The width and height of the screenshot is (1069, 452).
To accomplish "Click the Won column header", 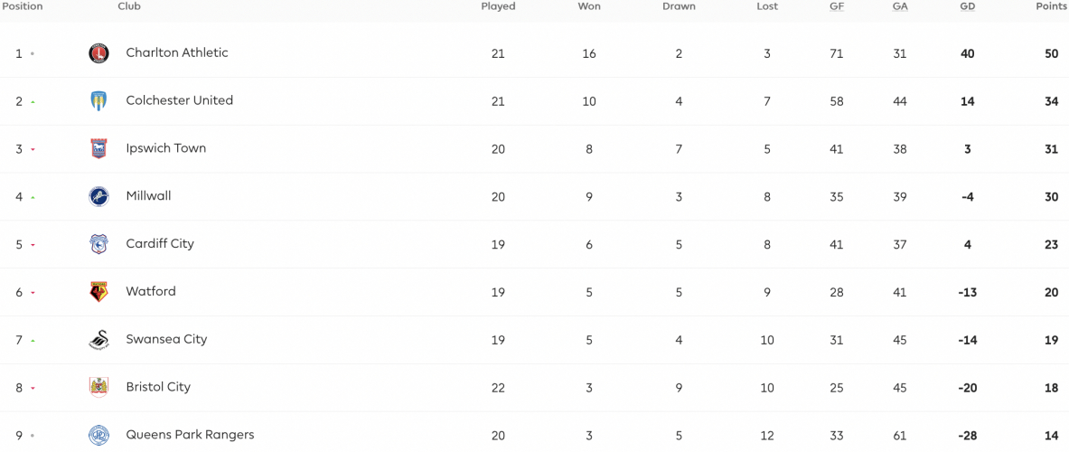I will (x=589, y=6).
